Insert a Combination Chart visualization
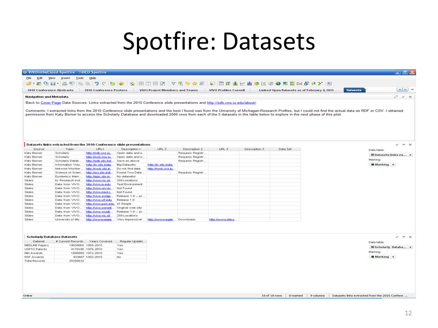This screenshot has height=328, width=438. pos(250,84)
